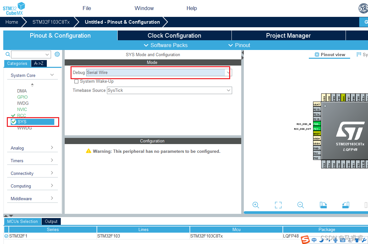Click the PA2 pin on the chip
Screen dimensions: 368x244
click(x=317, y=158)
